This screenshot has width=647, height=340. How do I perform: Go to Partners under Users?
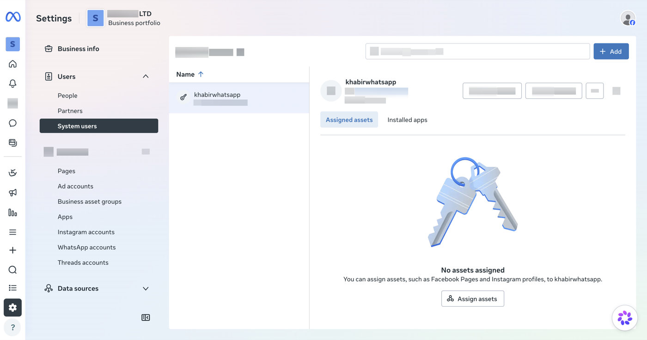coord(70,111)
